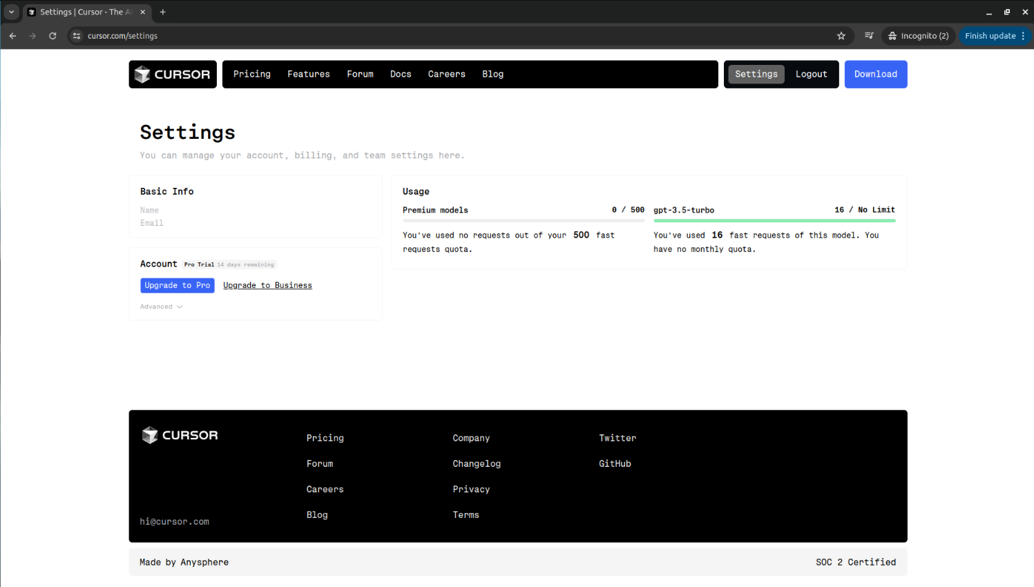Visit the Twitter link in footer
This screenshot has height=587, width=1034.
[617, 438]
